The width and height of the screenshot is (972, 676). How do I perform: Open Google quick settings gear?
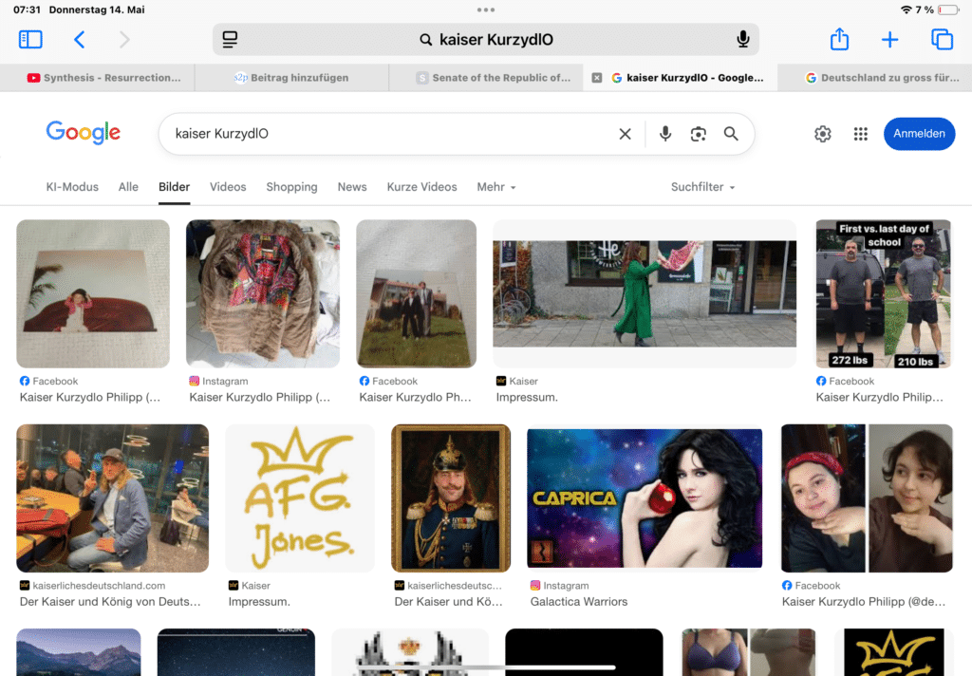tap(823, 134)
